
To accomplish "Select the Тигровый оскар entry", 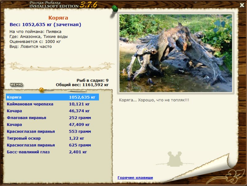I will 52,138.
